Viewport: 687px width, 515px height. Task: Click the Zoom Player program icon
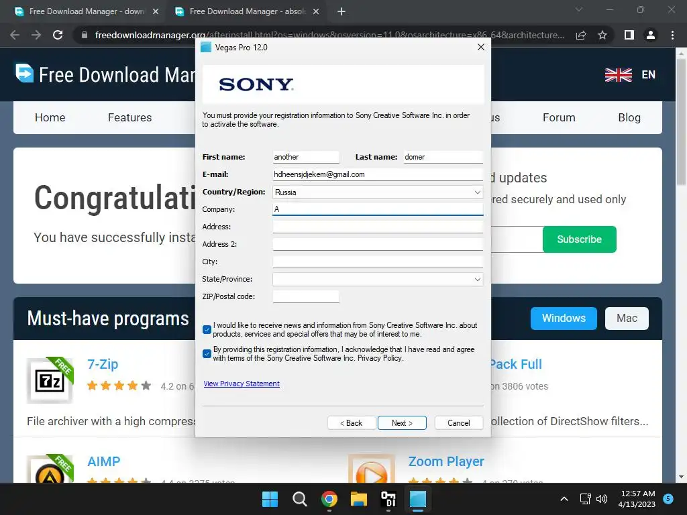coord(372,469)
